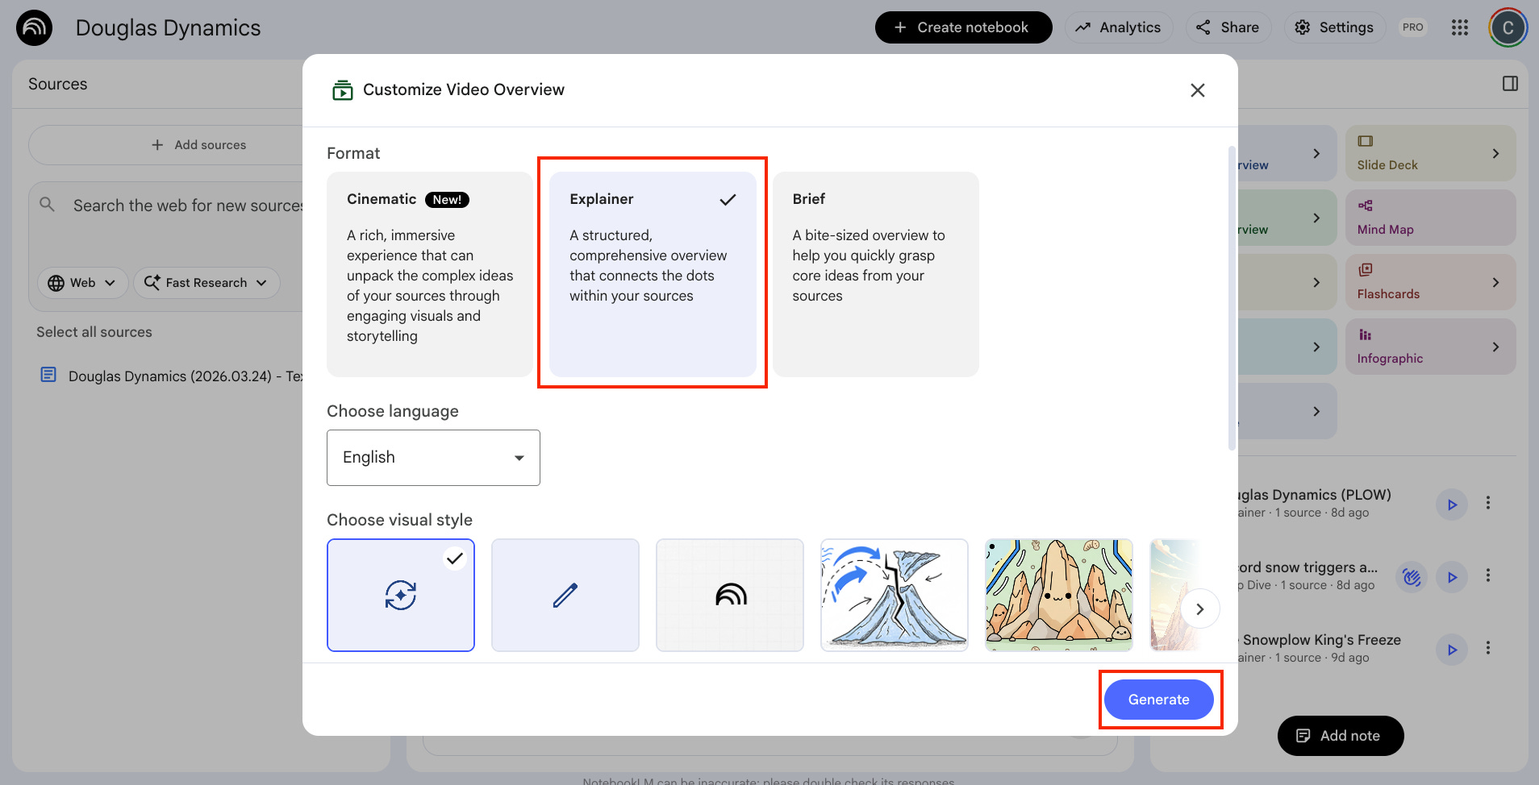Screen dimensions: 1539x785
Task: Select the blue mountain sketch visual style
Action: 895,595
